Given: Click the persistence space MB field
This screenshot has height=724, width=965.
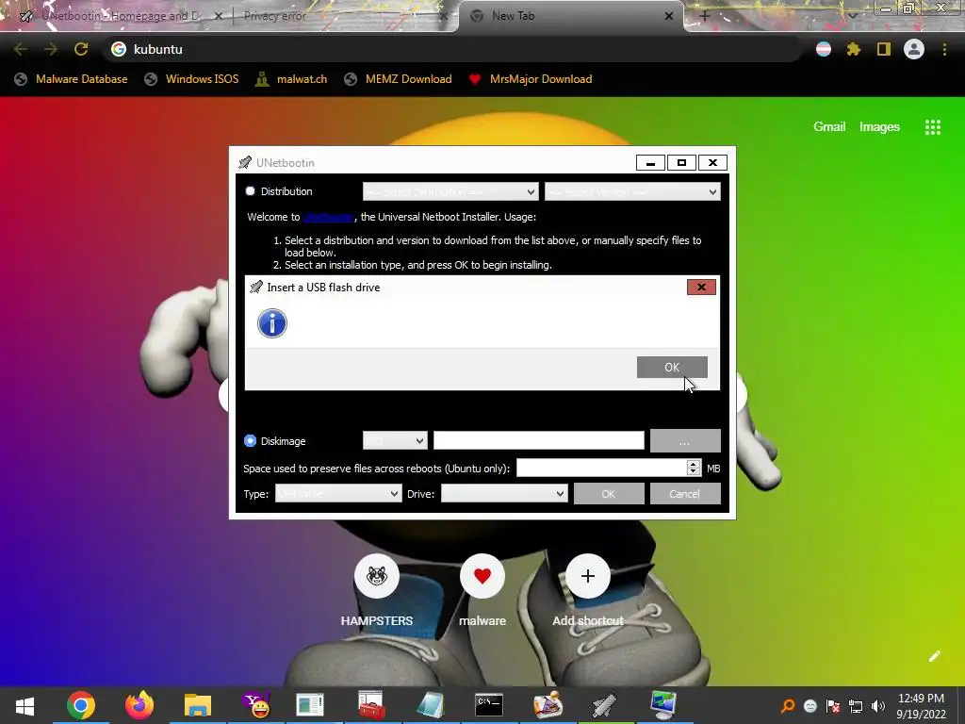Looking at the screenshot, I should (x=601, y=468).
